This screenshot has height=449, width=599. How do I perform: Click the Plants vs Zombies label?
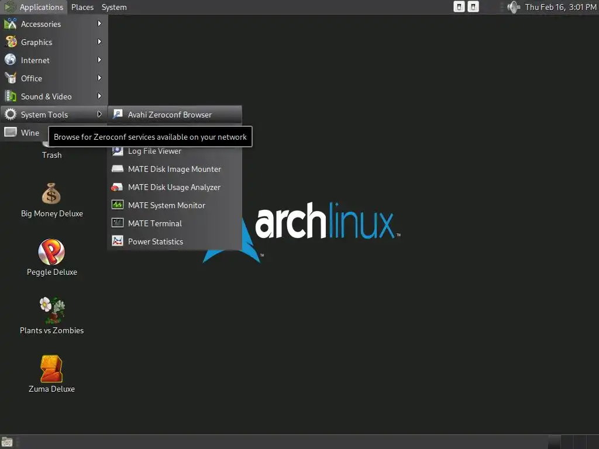(52, 331)
